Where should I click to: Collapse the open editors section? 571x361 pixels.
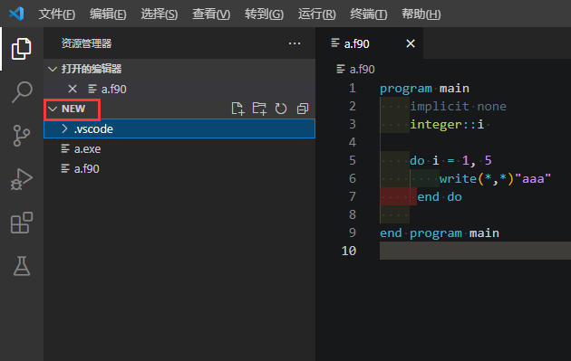pos(53,69)
